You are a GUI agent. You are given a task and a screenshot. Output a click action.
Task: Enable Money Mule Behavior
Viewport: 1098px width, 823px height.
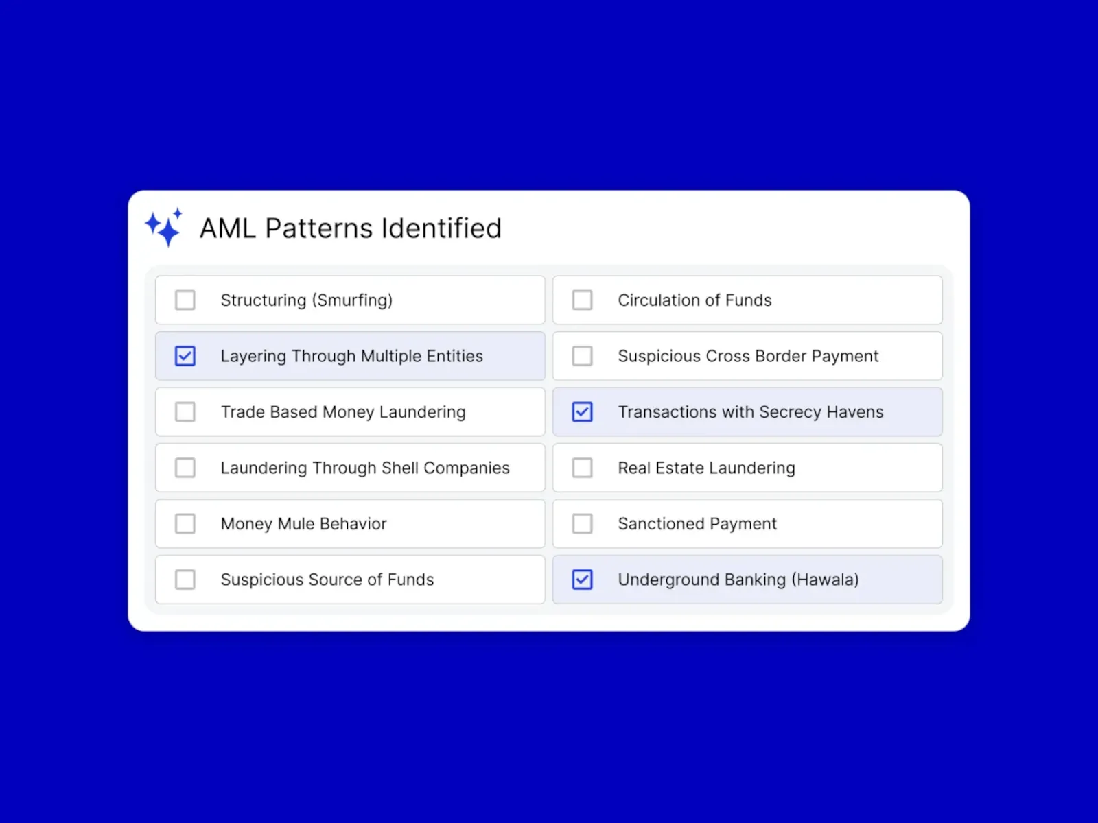pyautogui.click(x=185, y=523)
